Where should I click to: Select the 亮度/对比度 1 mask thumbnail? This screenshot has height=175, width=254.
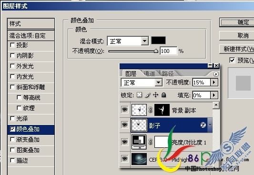tap(162, 142)
